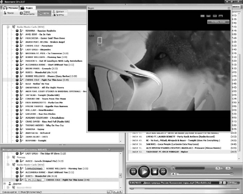Stop playback with the square stop button
This screenshot has width=243, height=194.
154,171
